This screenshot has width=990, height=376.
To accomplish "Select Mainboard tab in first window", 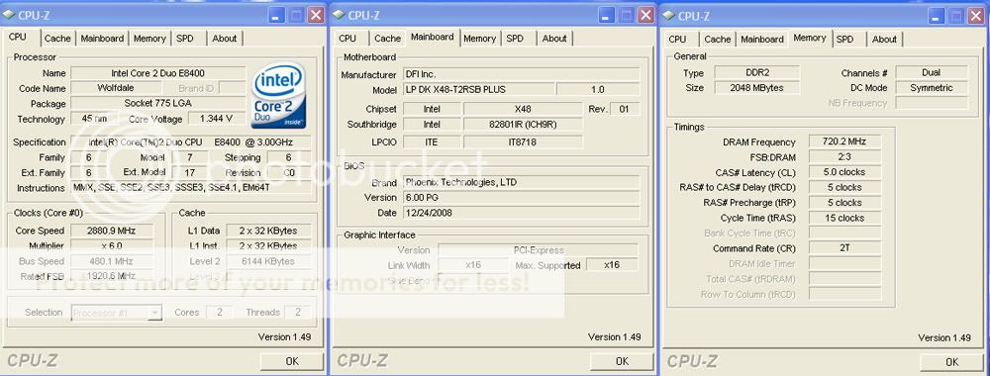I will tap(102, 39).
